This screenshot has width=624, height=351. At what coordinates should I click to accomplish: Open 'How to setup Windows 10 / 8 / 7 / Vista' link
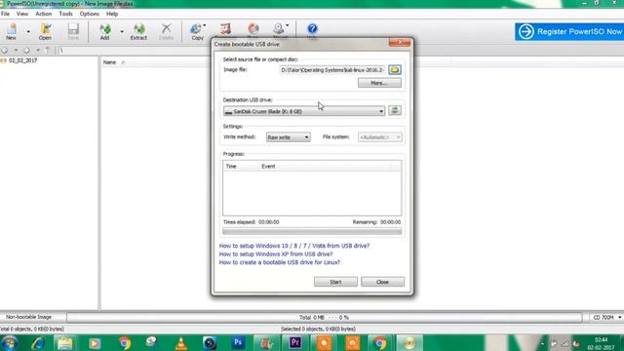point(294,246)
